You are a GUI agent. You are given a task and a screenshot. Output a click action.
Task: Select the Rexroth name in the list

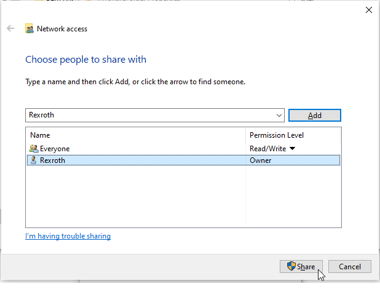(x=52, y=160)
